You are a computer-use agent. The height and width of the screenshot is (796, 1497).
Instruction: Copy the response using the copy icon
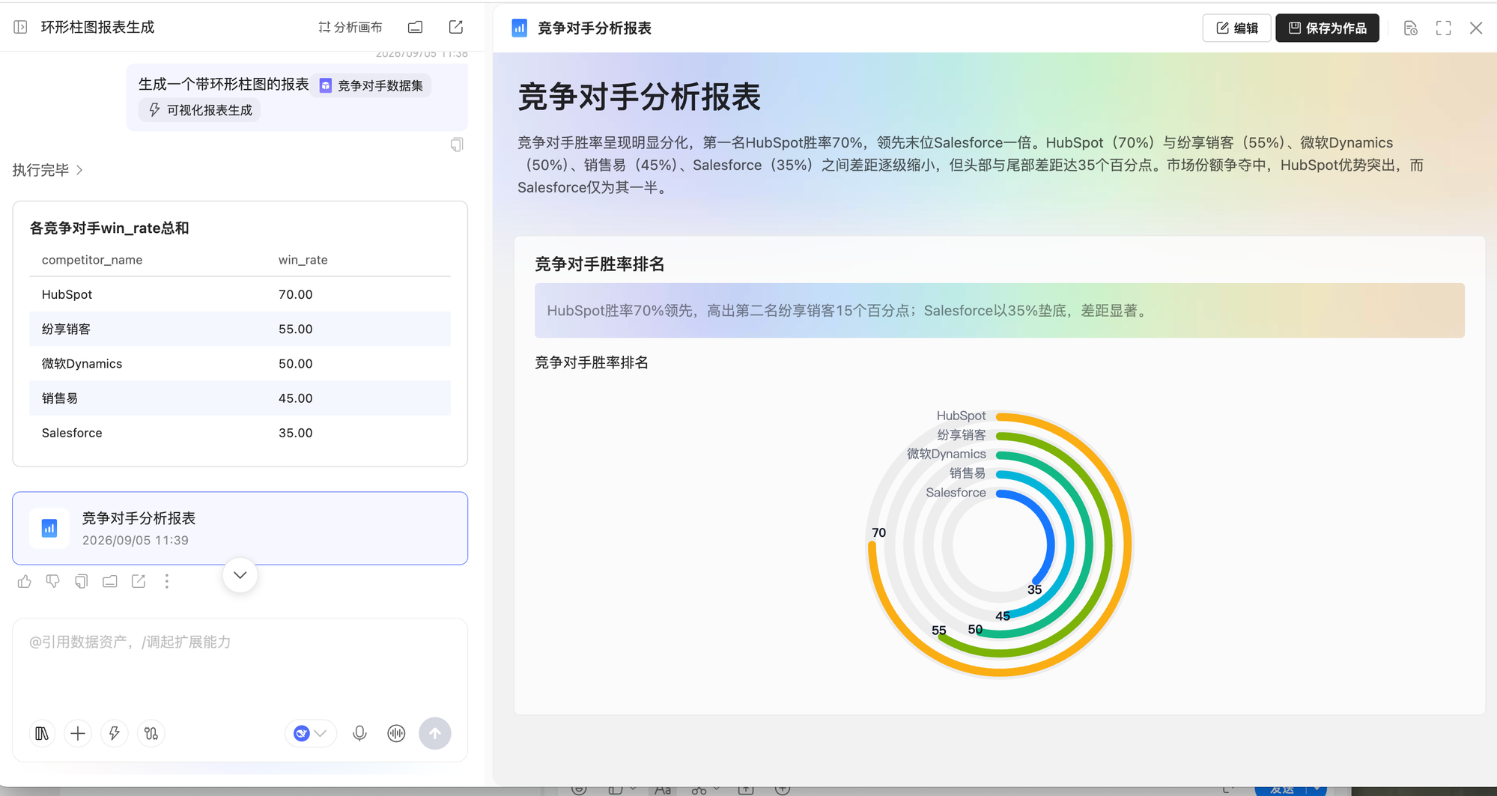tap(82, 581)
